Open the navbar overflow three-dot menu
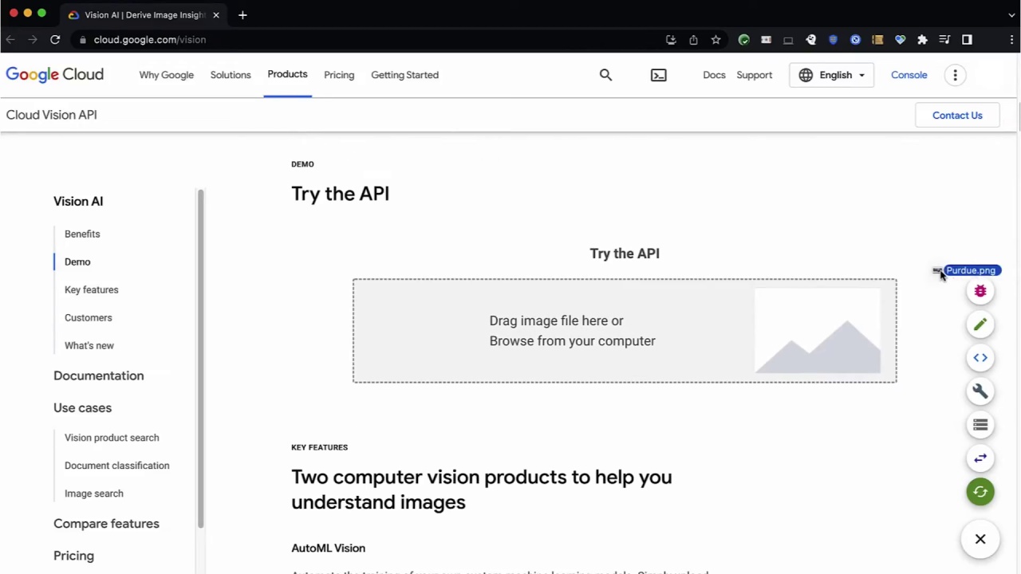Viewport: 1021px width, 574px height. pos(955,74)
